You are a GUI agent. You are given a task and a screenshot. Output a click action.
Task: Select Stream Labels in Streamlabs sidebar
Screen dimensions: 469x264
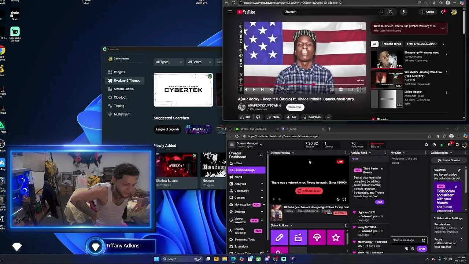click(x=123, y=89)
